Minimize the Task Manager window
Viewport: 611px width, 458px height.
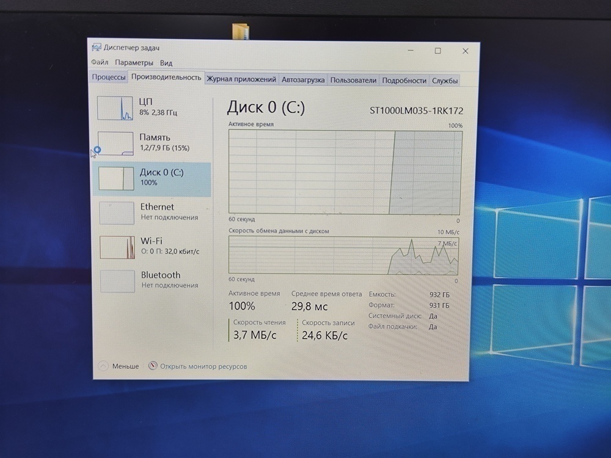(x=411, y=50)
